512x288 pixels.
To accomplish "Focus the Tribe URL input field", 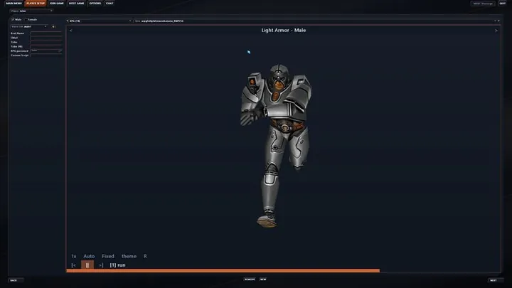I will pos(46,47).
